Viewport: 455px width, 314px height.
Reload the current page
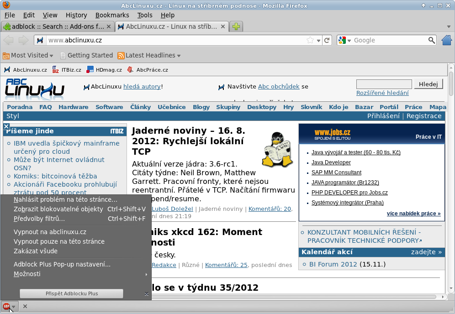(x=327, y=40)
